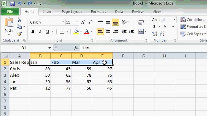
Task: Click the Cut scissors icon
Action: [x=19, y=20]
